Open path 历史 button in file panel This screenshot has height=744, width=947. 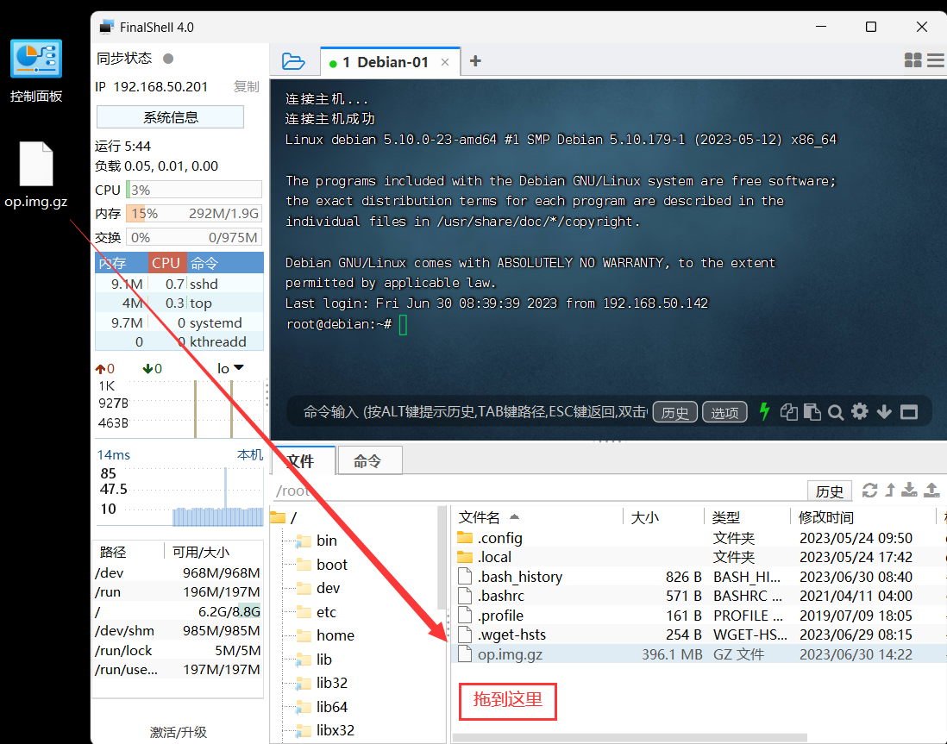(829, 491)
